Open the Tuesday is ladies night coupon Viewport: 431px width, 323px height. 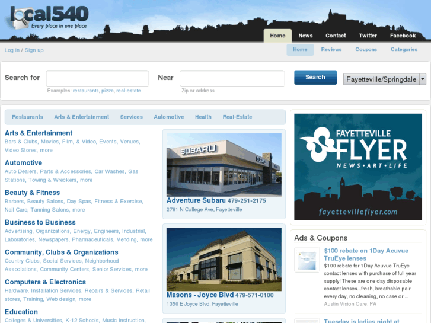click(362, 321)
